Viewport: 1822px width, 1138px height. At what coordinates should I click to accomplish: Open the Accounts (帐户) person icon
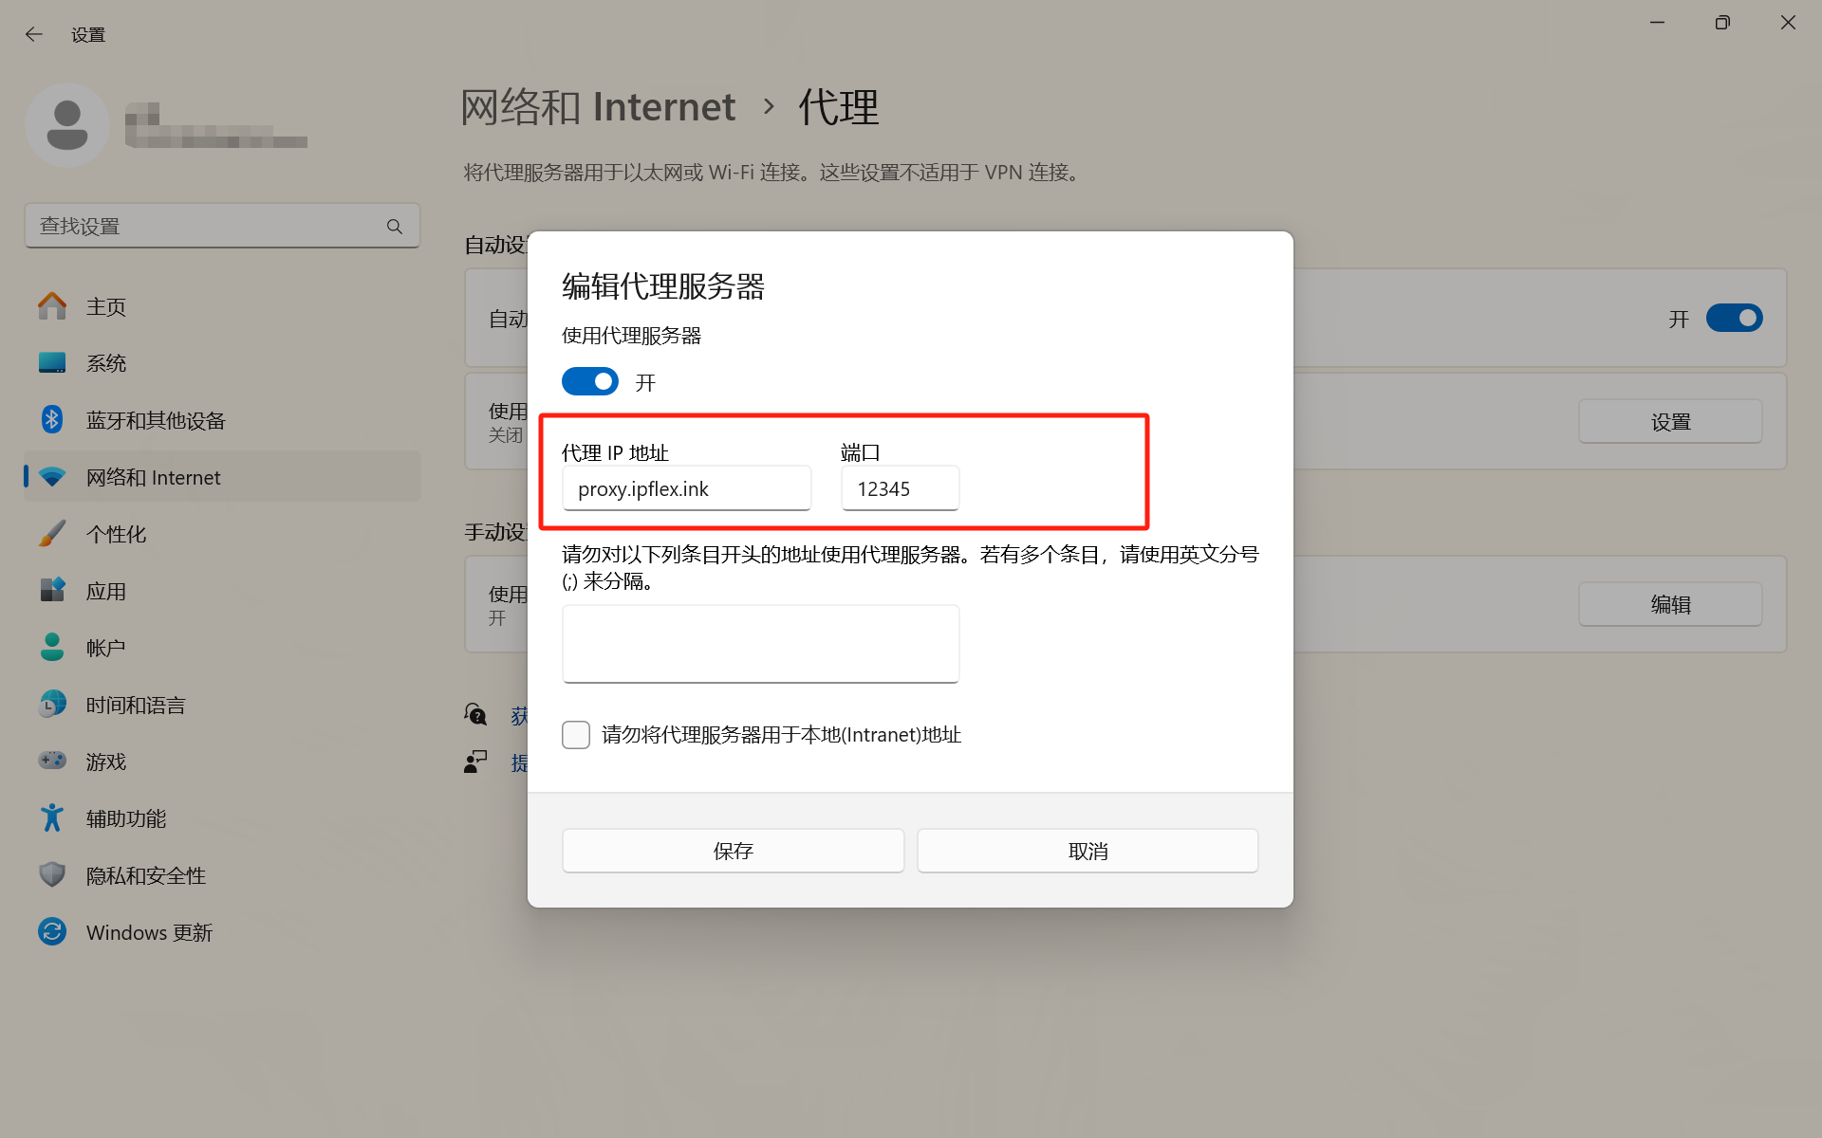pyautogui.click(x=52, y=648)
